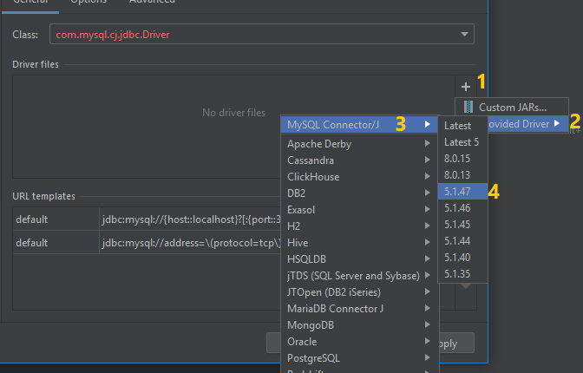
Task: Open ClickHouse driver submenu
Action: pyautogui.click(x=359, y=177)
